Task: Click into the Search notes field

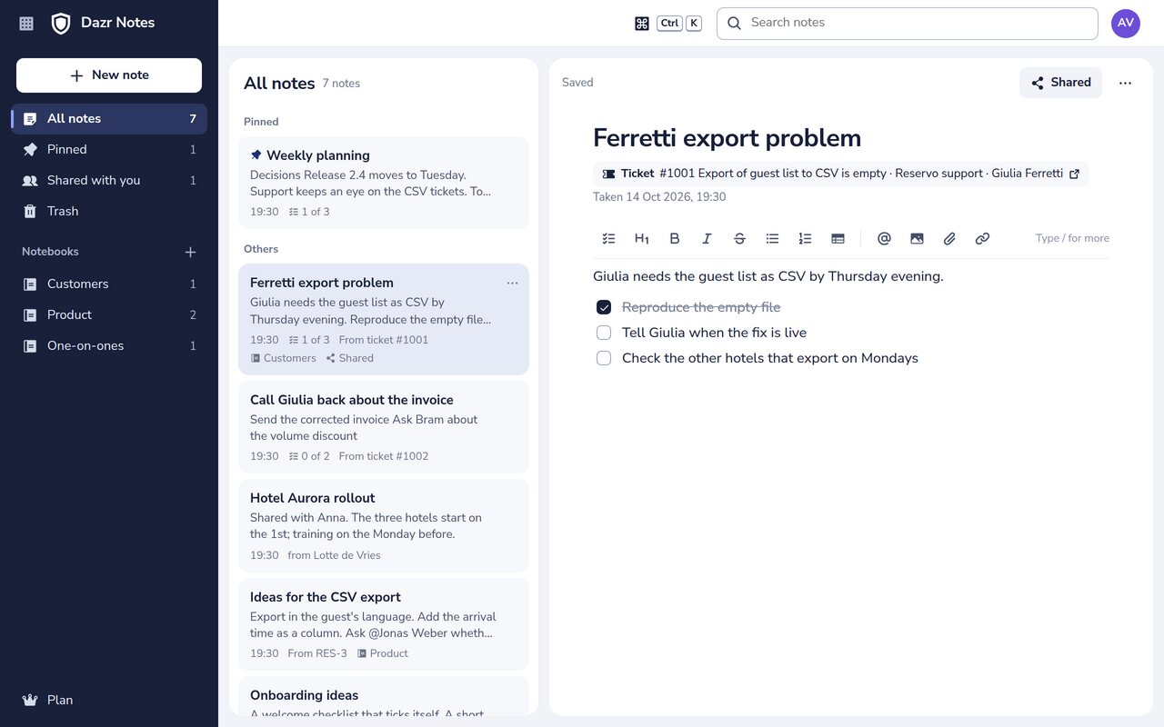Action: 907,24
